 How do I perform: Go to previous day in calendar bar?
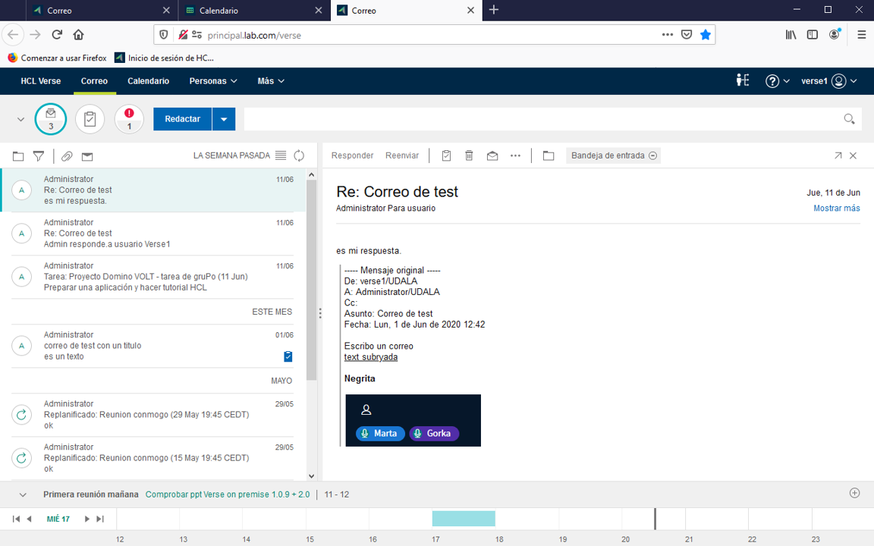tap(29, 519)
